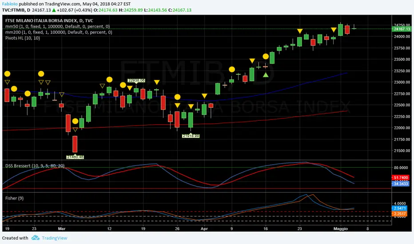Click the blue DSS value tag 34.3433
The image size is (414, 244).
401,184
